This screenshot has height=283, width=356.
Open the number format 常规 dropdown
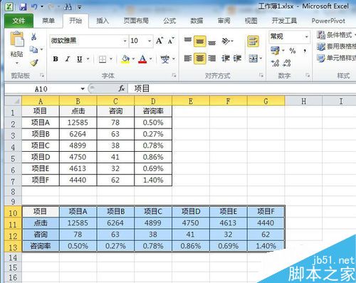pyautogui.click(x=306, y=36)
